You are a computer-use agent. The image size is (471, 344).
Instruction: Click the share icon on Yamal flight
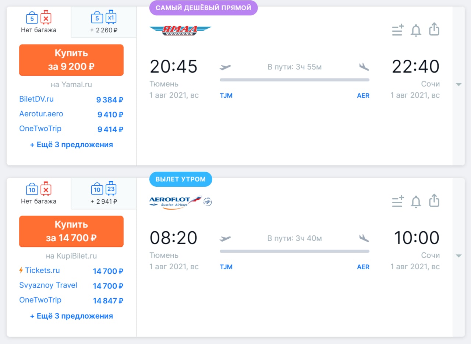[x=435, y=29]
